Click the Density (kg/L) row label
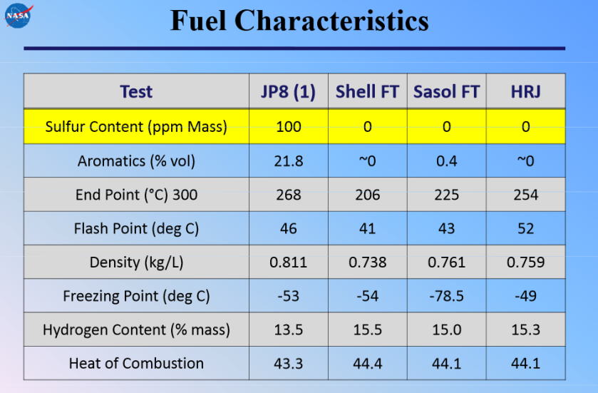 (x=136, y=262)
